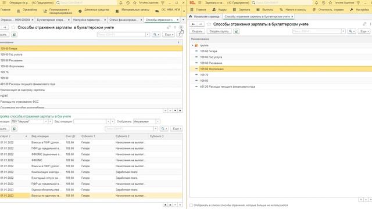Jump to last row of upper left list
The image size is (372, 209).
pyautogui.click(x=180, y=110)
